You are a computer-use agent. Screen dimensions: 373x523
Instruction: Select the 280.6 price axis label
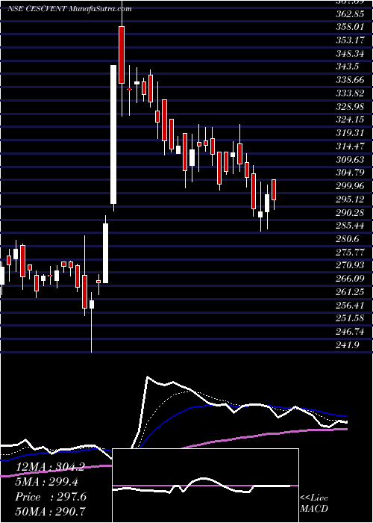point(348,239)
